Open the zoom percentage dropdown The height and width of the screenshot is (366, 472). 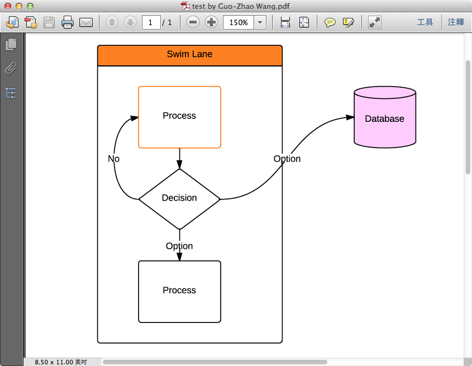tap(259, 22)
